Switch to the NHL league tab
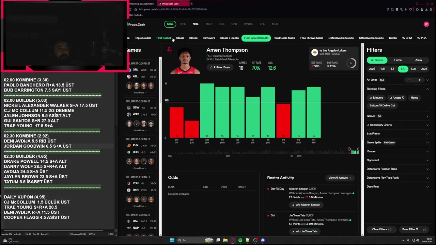Image resolution: width=436 pixels, height=245 pixels. (x=196, y=24)
